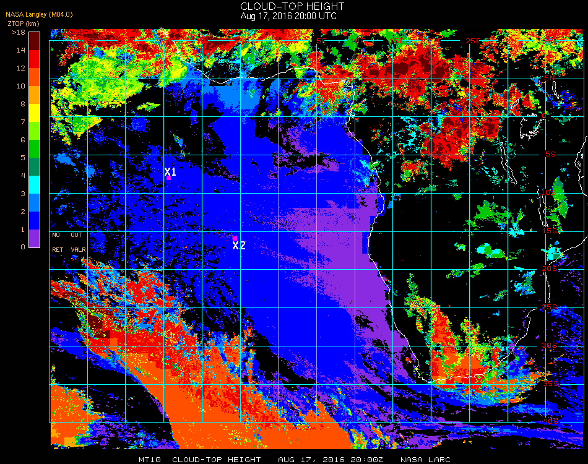
Task: Select the dark maroon 14-18 km legend swatch
Action: tap(34, 41)
